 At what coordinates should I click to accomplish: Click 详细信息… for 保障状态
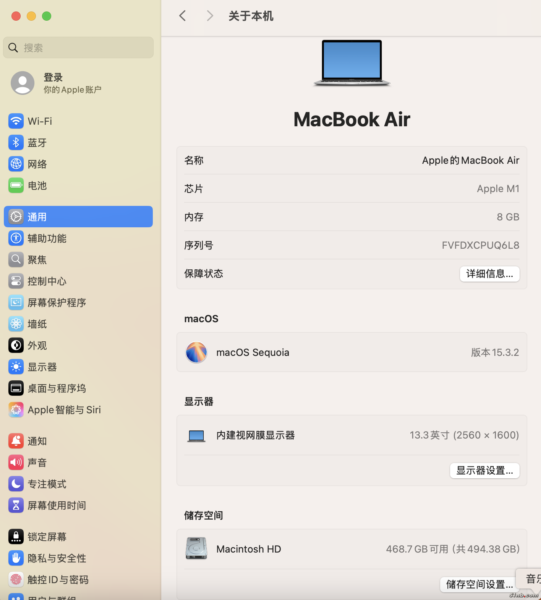[489, 274]
